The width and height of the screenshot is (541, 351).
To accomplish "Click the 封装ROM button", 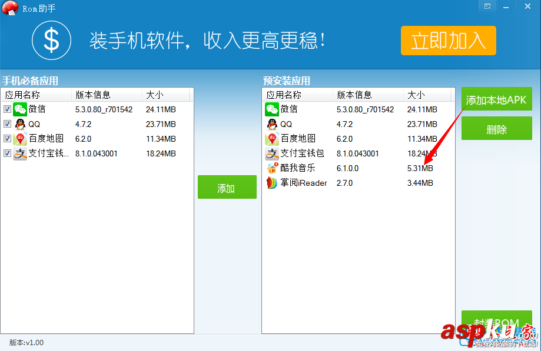I will point(496,322).
